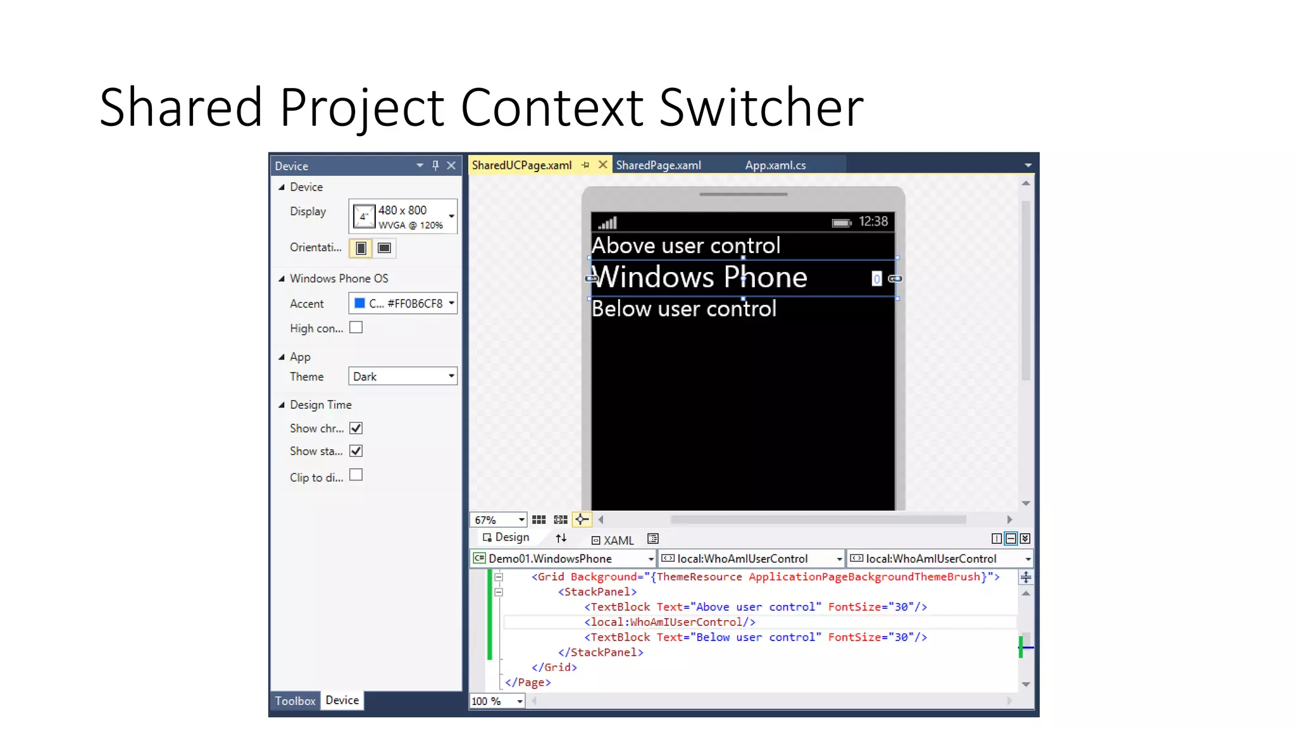Switch to the SharedUCPage.xaml tab
The width and height of the screenshot is (1296, 729).
pos(522,165)
